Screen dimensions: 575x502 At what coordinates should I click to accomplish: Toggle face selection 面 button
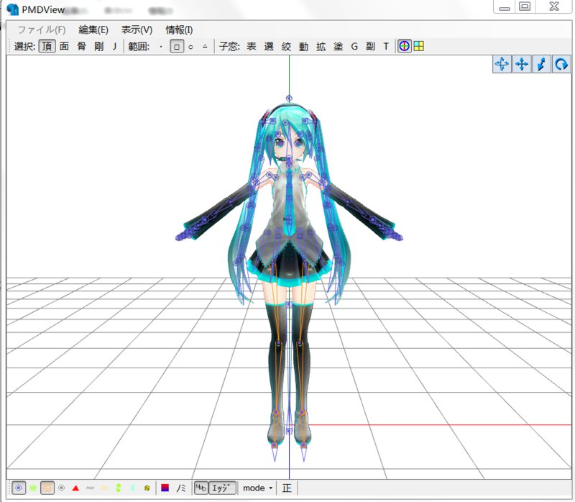(64, 47)
